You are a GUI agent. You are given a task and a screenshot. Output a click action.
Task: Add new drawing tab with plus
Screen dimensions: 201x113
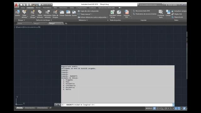pos(66,24)
